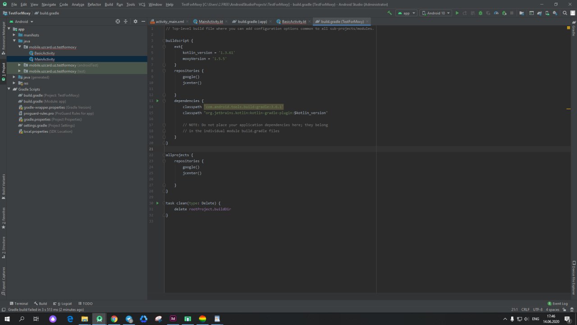
Task: Toggle the Terminal tool window
Action: [x=18, y=304]
